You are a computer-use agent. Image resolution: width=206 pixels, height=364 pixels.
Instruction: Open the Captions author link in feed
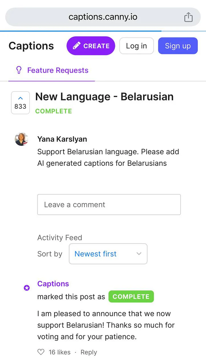[x=53, y=284]
